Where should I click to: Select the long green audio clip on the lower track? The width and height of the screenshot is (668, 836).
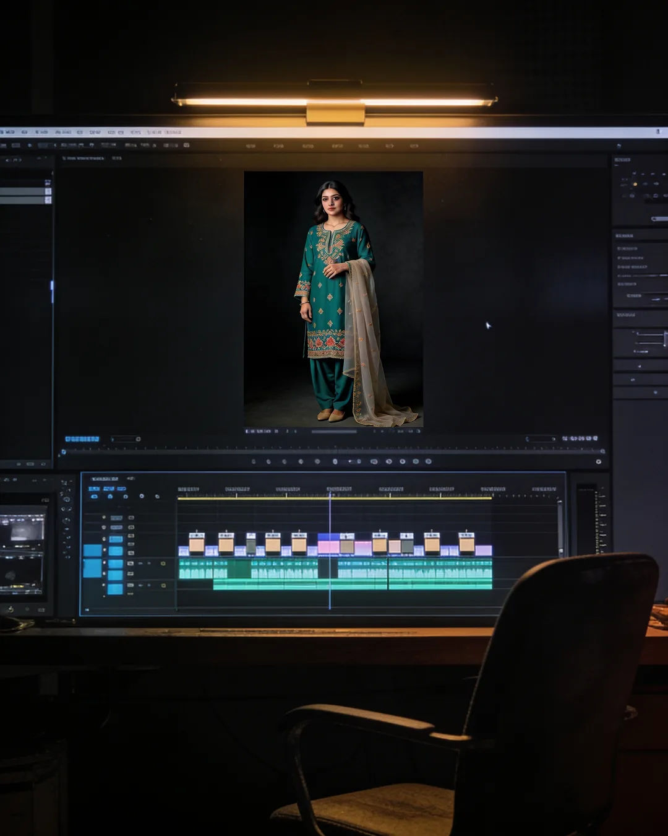click(x=353, y=584)
